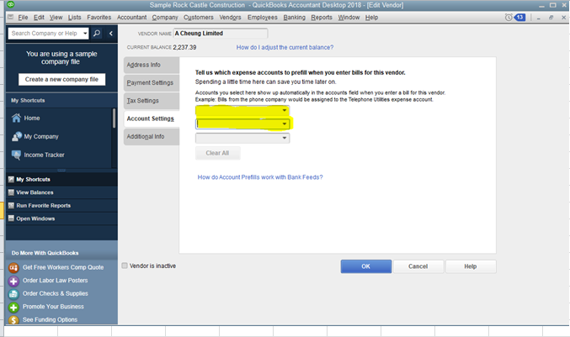Select the Account Settings tab
570x337 pixels.
pyautogui.click(x=152, y=118)
